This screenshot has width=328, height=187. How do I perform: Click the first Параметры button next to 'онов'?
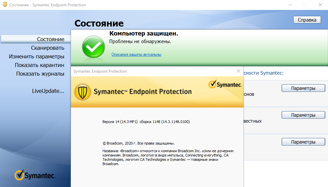[x=303, y=88]
